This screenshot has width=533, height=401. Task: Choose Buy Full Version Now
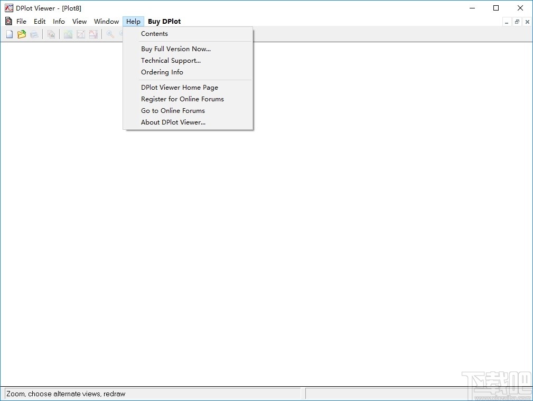pos(176,49)
